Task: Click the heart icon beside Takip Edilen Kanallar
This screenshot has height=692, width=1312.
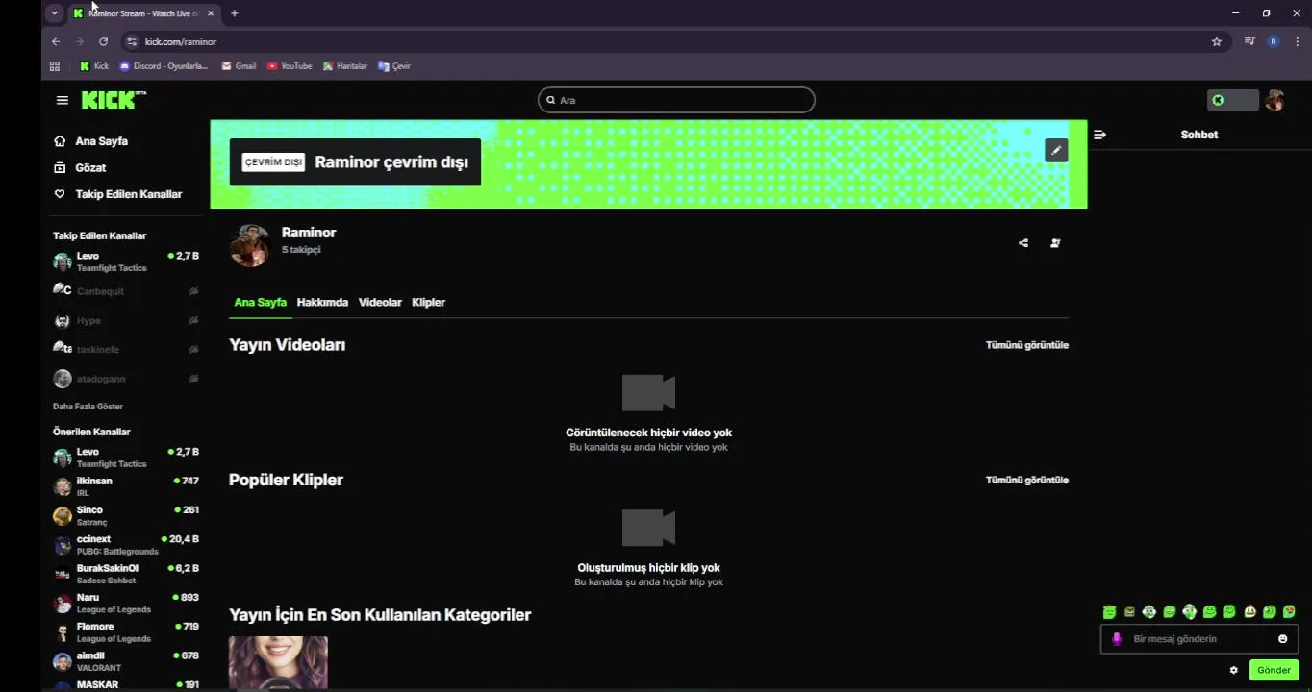Action: pos(60,194)
